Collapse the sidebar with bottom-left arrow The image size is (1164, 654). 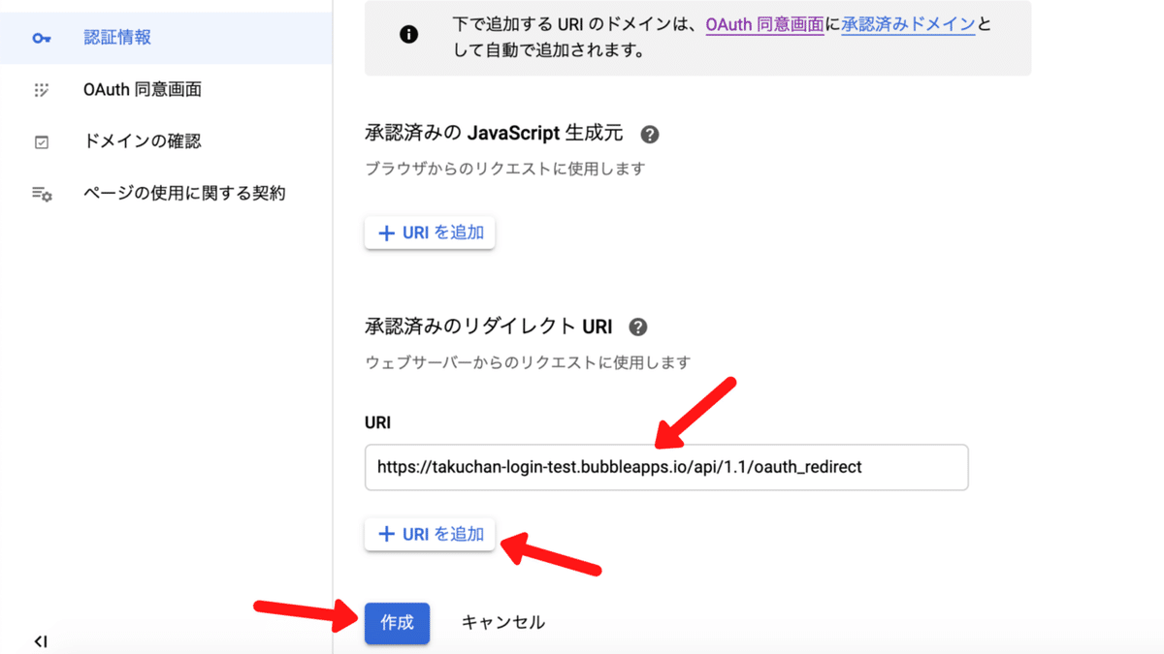point(41,640)
